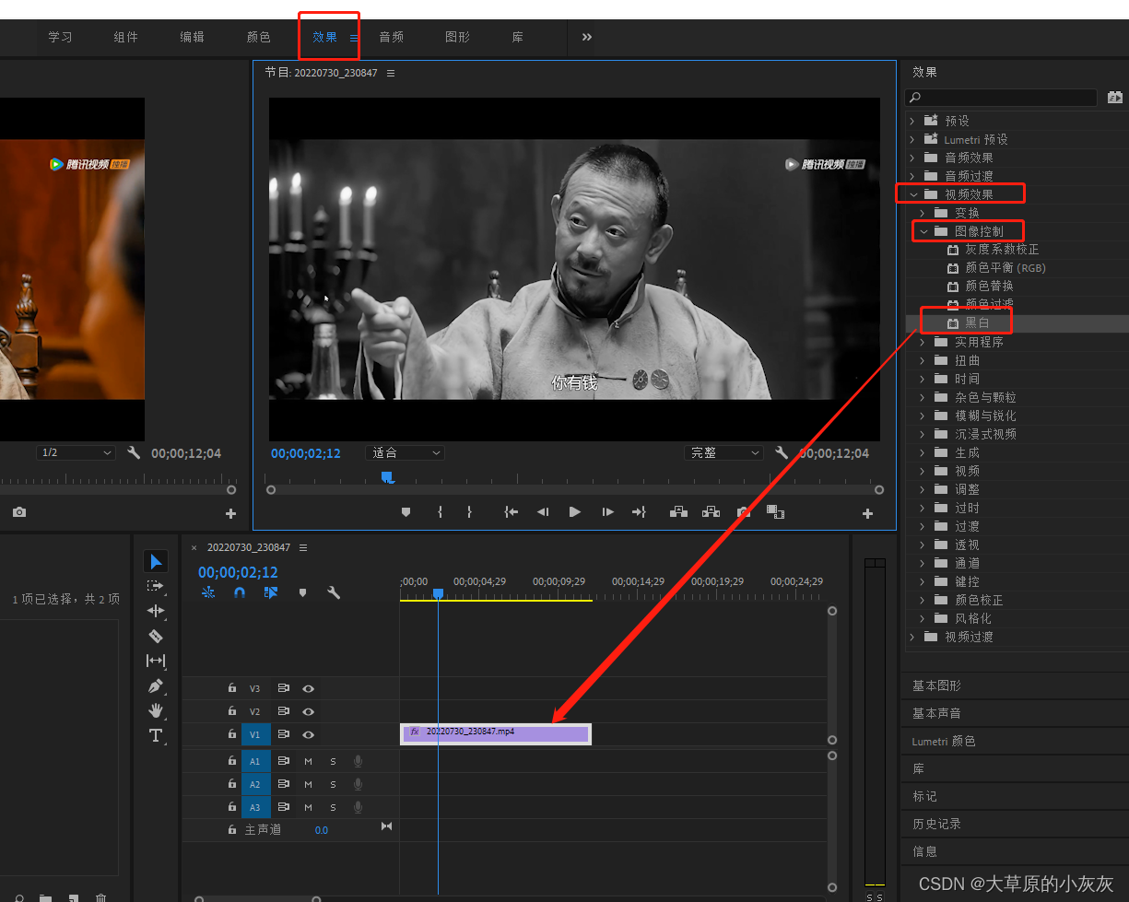
Task: Open source monitor 1/2 resolution dropdown
Action: click(x=76, y=453)
